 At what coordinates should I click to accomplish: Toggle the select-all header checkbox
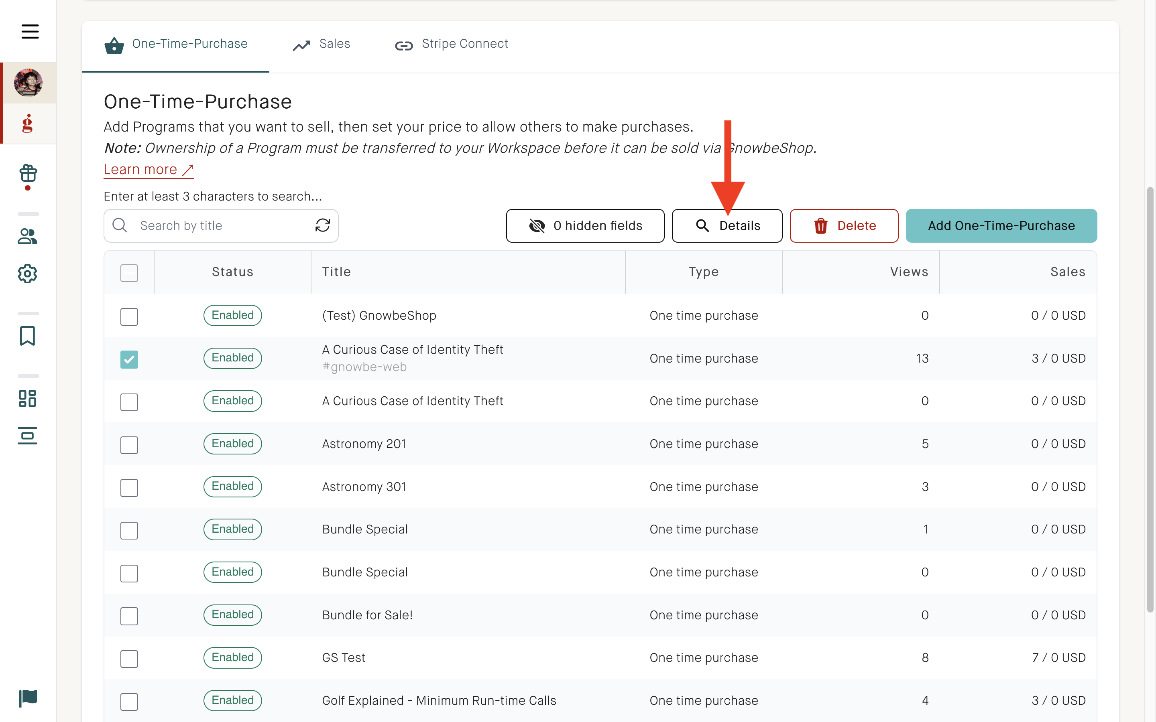click(129, 273)
